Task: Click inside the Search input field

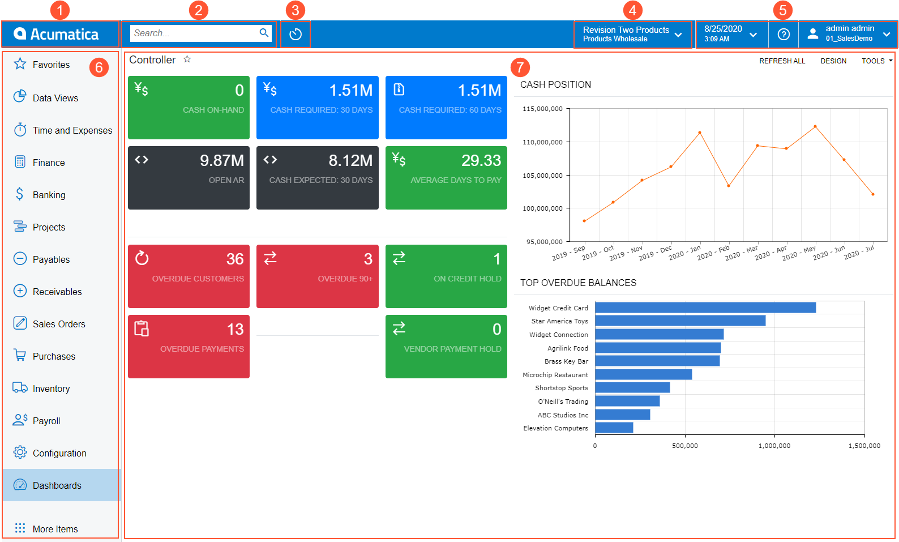Action: (x=192, y=33)
